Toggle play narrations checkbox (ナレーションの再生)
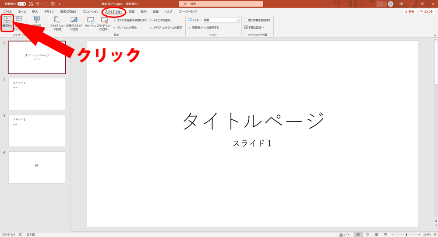438x237 pixels. coord(114,28)
